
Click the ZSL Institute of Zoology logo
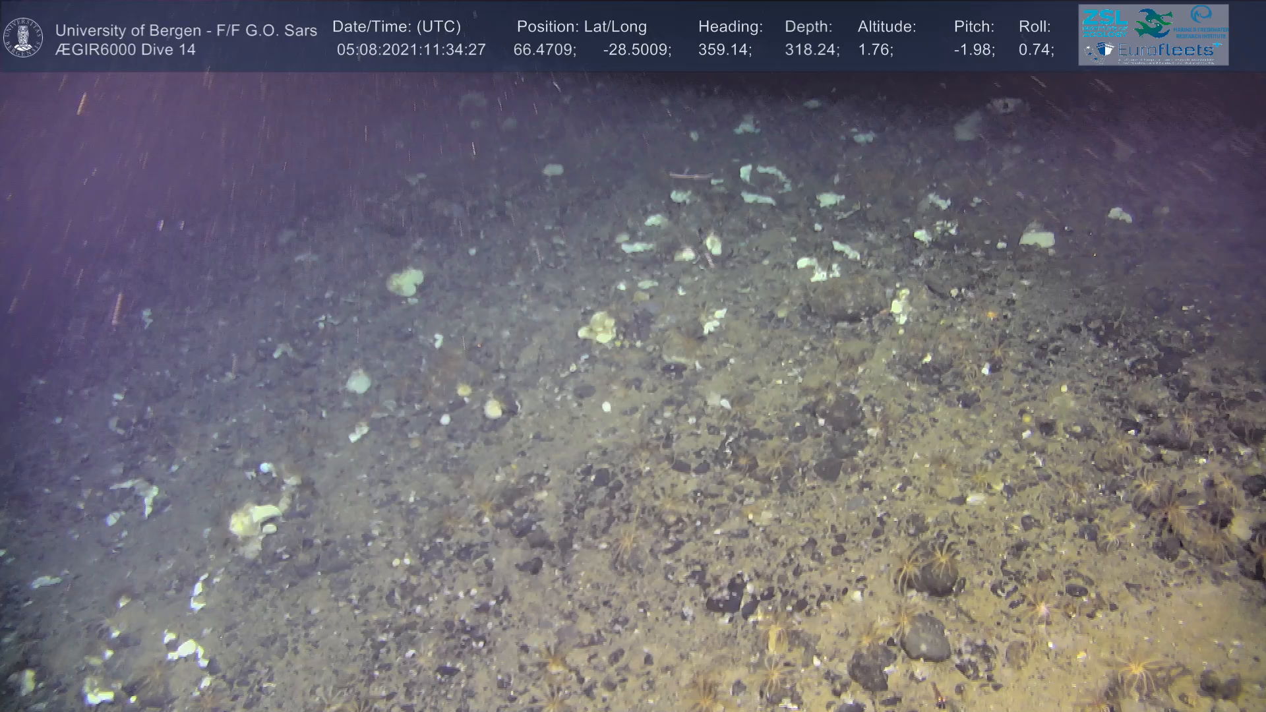[1104, 22]
